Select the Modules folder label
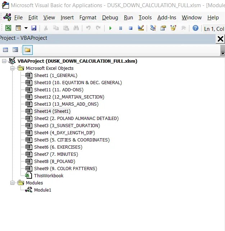This screenshot has width=225, height=231. (x=34, y=183)
